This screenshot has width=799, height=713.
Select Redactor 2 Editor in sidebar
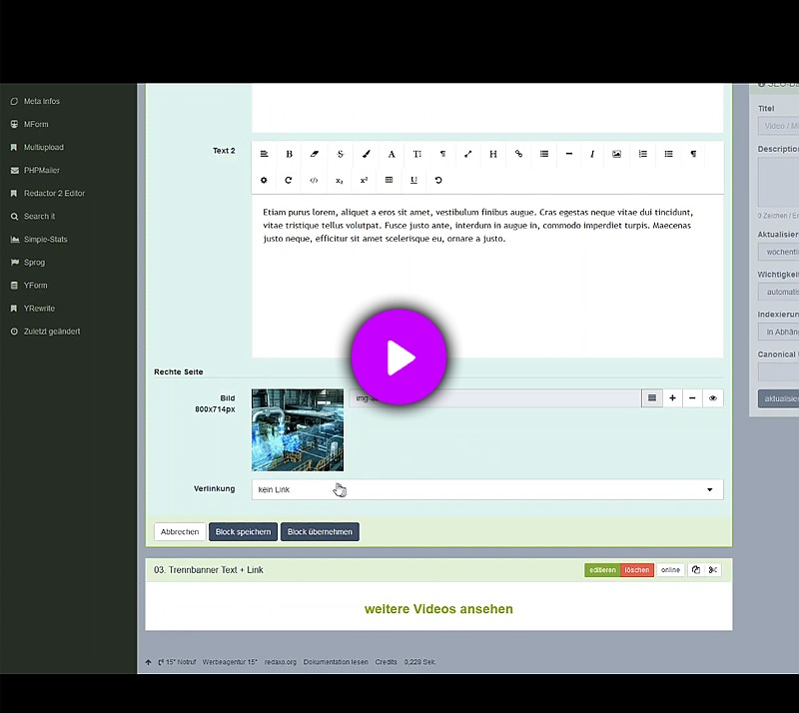coord(54,193)
